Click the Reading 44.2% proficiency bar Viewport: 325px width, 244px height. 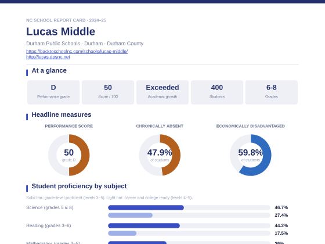(189, 225)
